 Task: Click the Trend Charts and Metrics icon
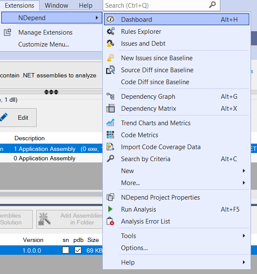(x=110, y=123)
